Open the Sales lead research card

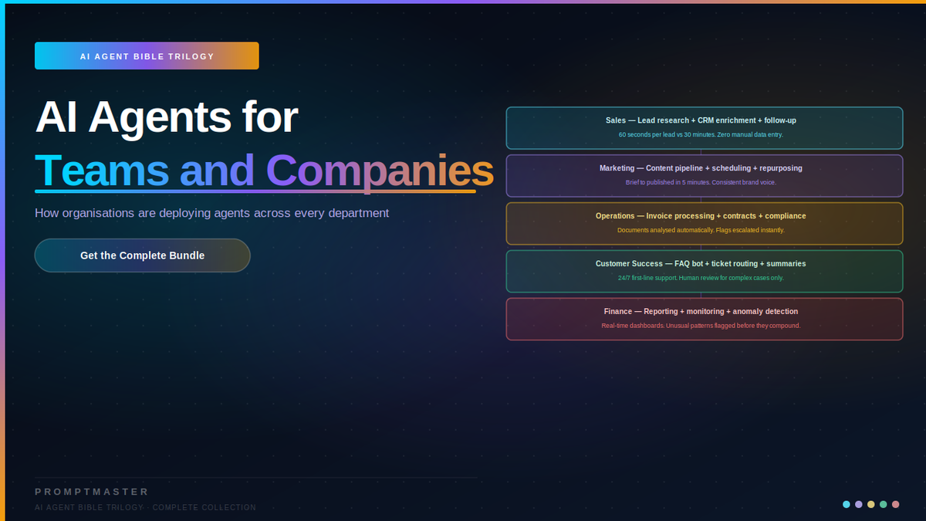point(705,128)
